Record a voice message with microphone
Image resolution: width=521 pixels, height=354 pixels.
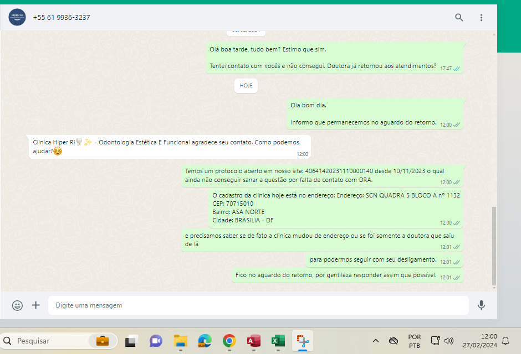[481, 305]
